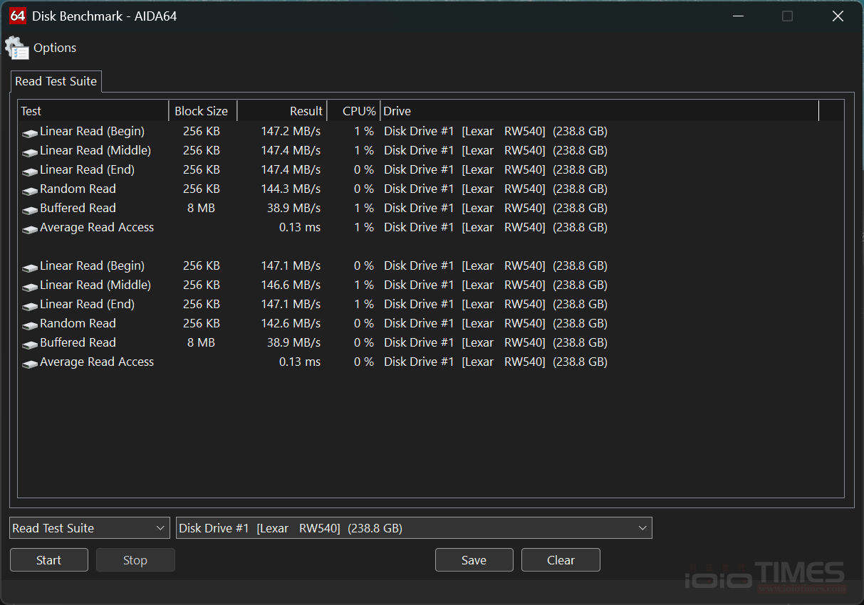Click the CPU% column header
Image resolution: width=864 pixels, height=605 pixels.
(x=353, y=111)
